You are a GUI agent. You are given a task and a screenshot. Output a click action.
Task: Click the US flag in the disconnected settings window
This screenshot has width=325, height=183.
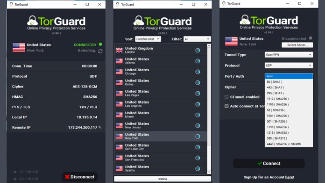click(x=231, y=41)
